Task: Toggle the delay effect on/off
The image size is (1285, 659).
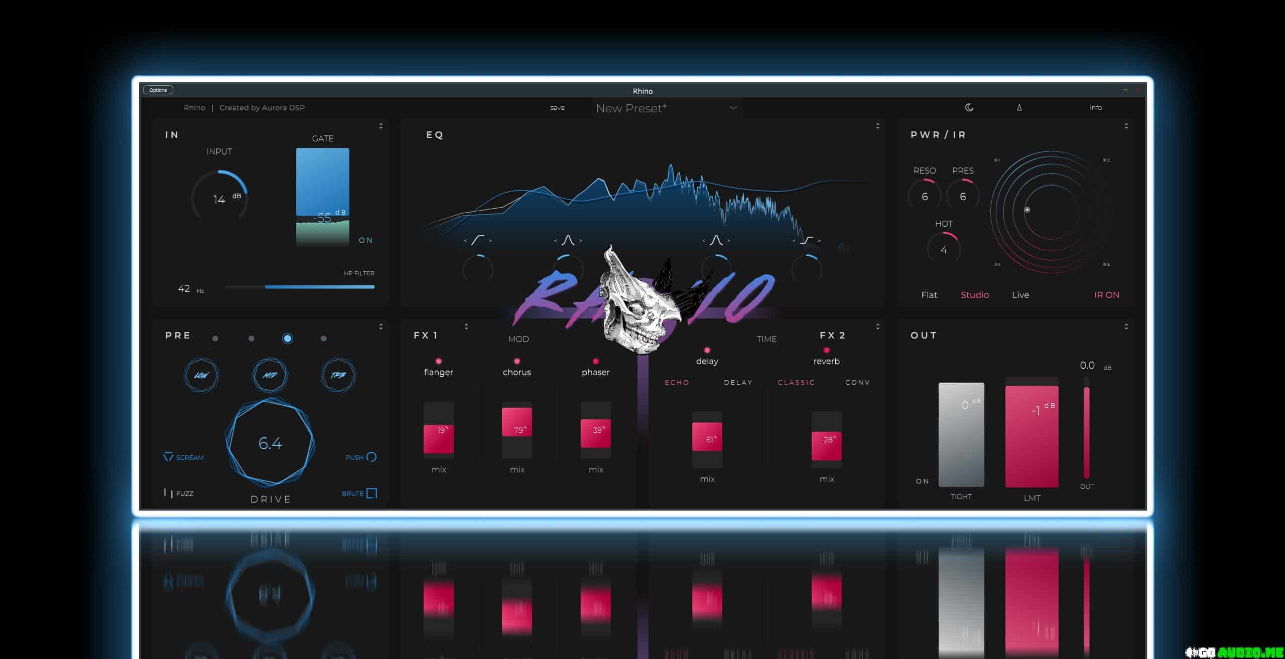Action: [x=707, y=350]
